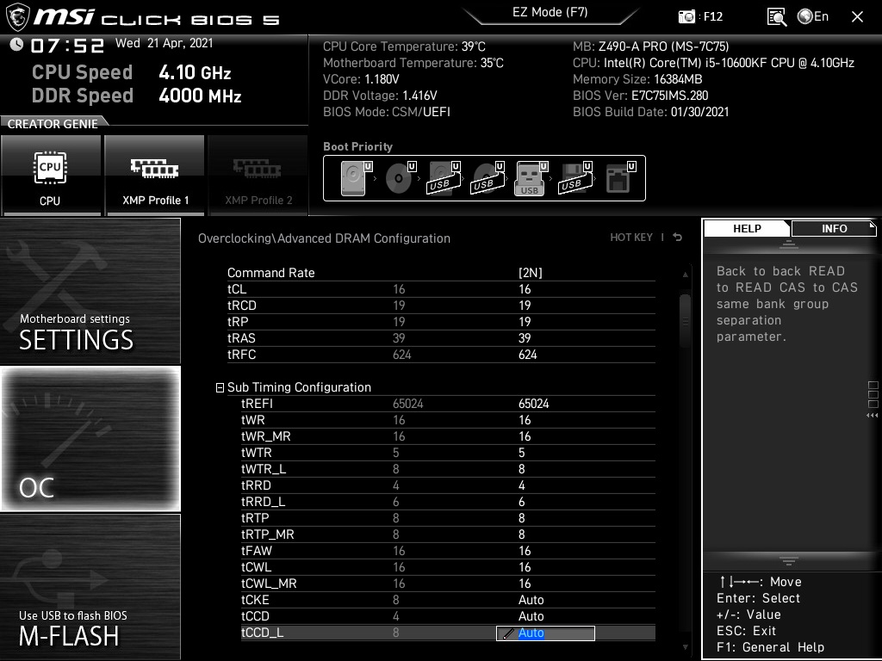Viewport: 882px width, 661px height.
Task: Edit the tWTR value 5
Action: point(521,453)
